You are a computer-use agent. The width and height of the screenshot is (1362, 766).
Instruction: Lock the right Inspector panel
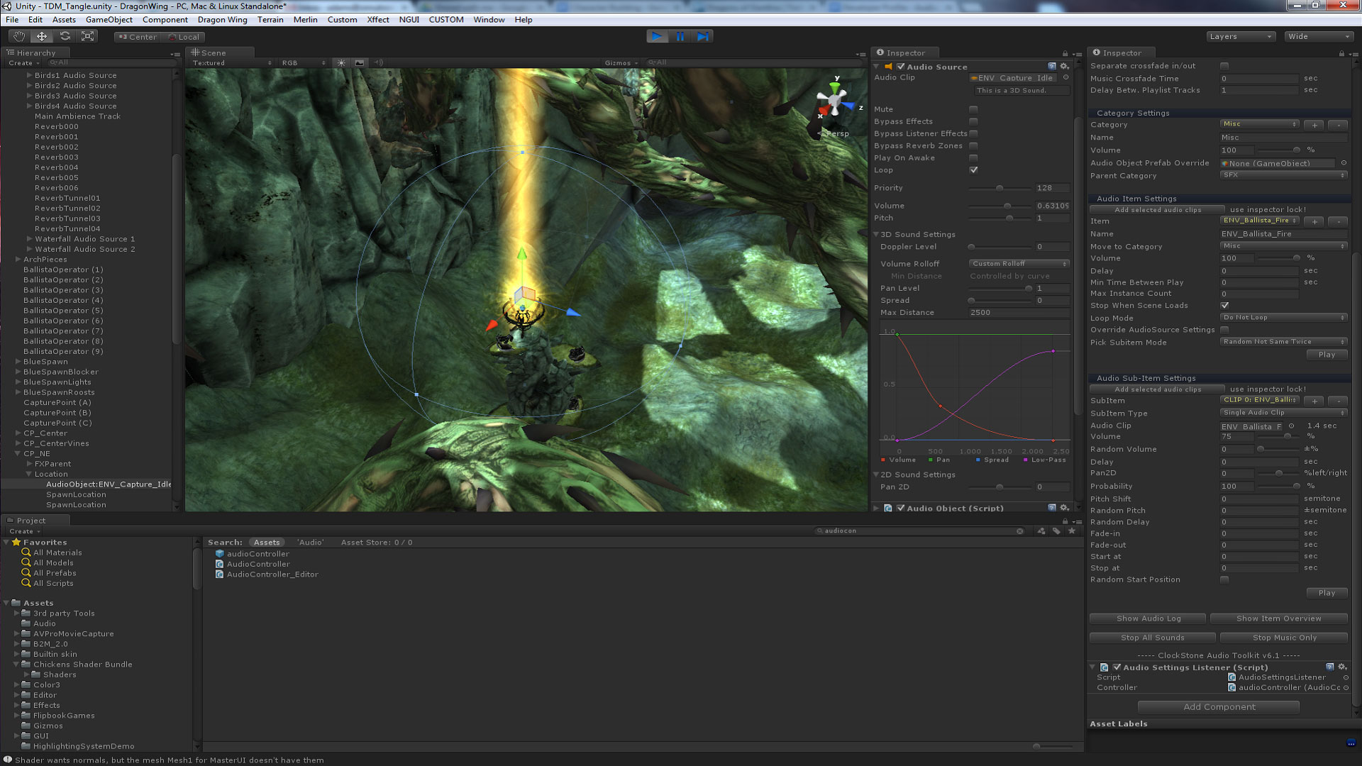coord(1341,53)
